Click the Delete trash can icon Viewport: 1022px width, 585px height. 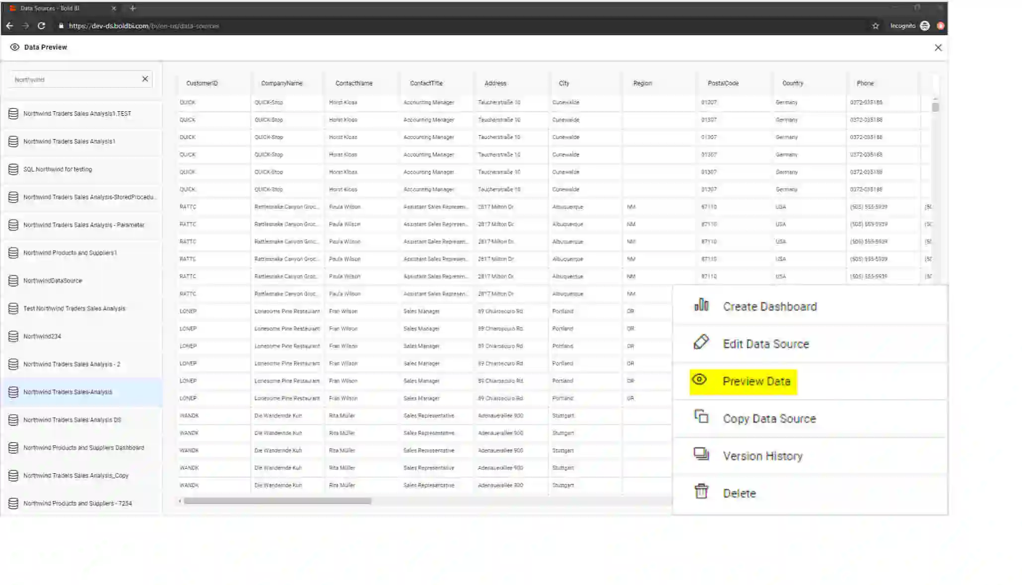click(x=701, y=492)
